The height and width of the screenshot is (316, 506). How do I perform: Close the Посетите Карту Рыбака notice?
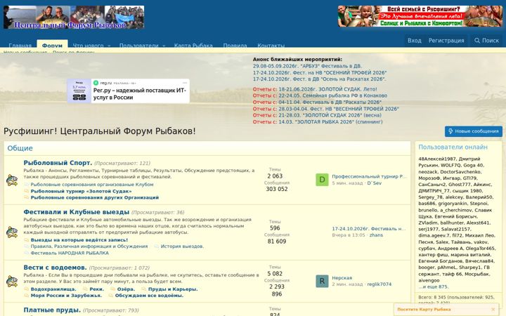tap(493, 309)
